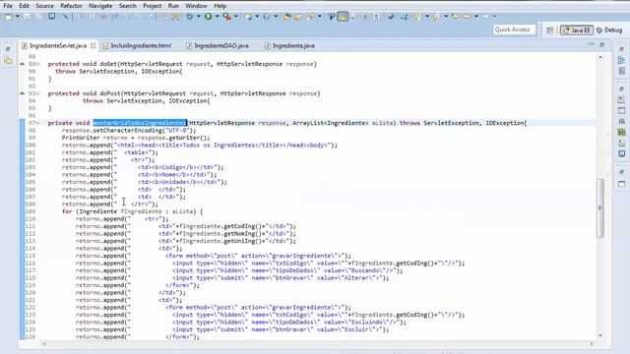630x354 pixels.
Task: Minimize the editor area
Action: (x=591, y=44)
